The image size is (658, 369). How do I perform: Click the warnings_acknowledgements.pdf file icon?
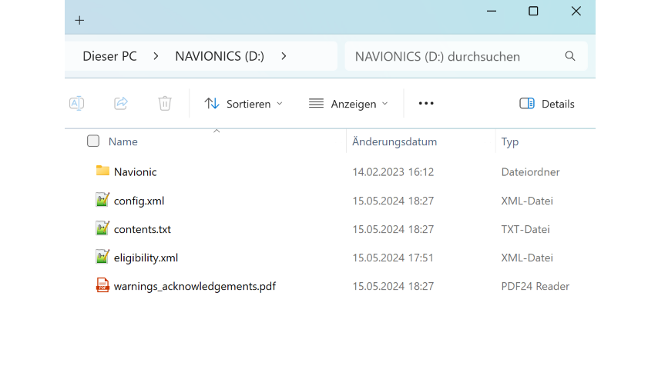point(102,286)
